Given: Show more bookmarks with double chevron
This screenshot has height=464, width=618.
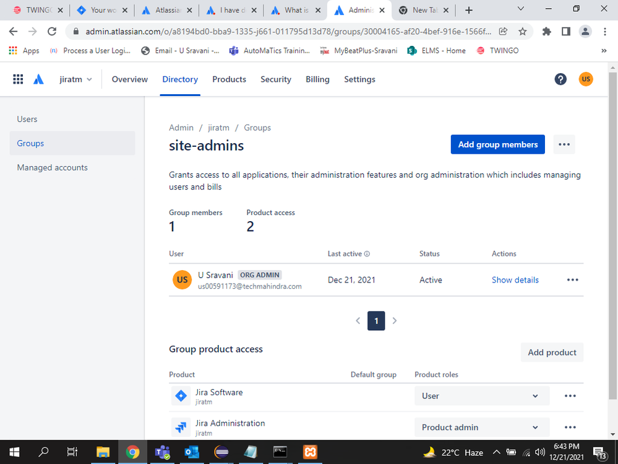Looking at the screenshot, I should coord(604,51).
